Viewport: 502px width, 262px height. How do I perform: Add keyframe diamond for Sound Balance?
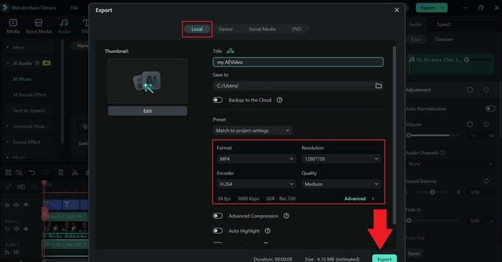[486, 181]
